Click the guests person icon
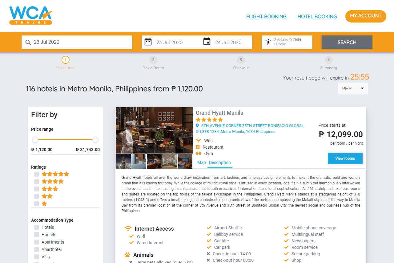 point(268,42)
